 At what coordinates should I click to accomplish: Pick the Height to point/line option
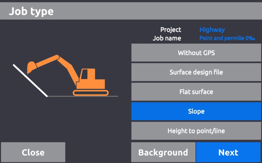click(x=196, y=131)
